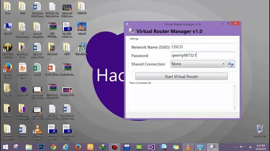Select the HSPA USB Modem shortcut

8,50
